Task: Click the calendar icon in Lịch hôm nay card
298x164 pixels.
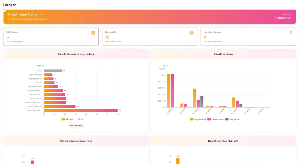Action: click(93, 33)
